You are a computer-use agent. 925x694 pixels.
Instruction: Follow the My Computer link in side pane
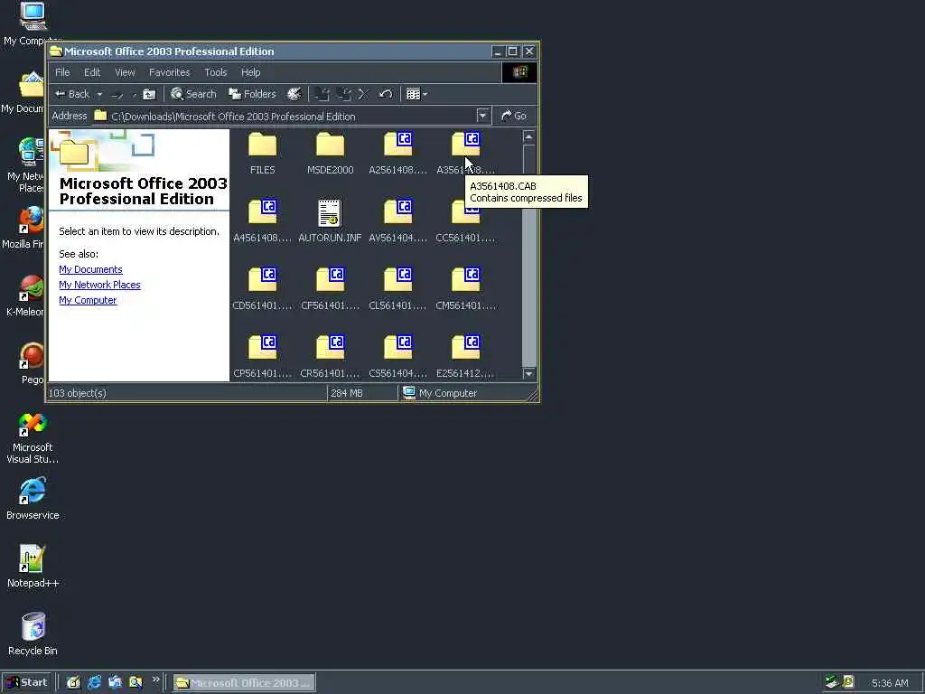point(88,300)
